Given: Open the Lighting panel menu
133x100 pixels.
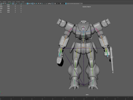Looking at the screenshot, I should pos(9,2).
